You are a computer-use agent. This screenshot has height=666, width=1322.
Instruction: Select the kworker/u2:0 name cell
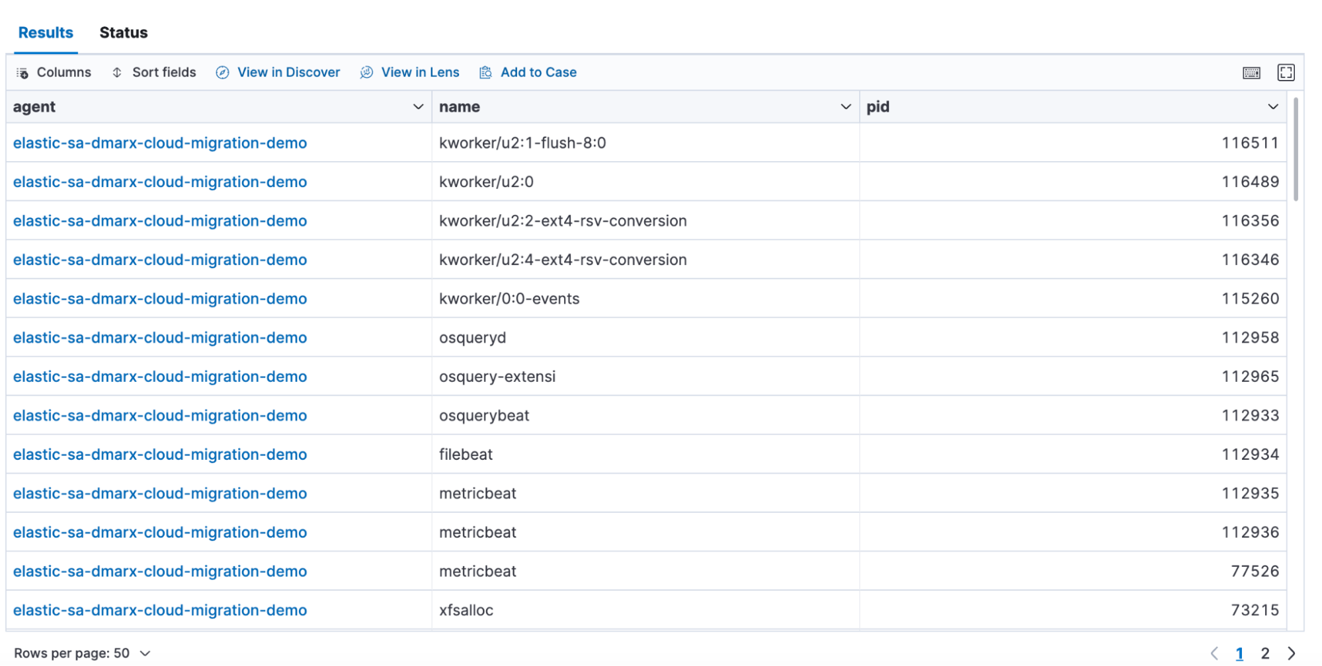point(645,182)
